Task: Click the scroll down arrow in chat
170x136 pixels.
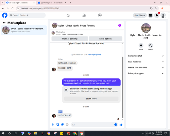Action: [x=122, y=119]
